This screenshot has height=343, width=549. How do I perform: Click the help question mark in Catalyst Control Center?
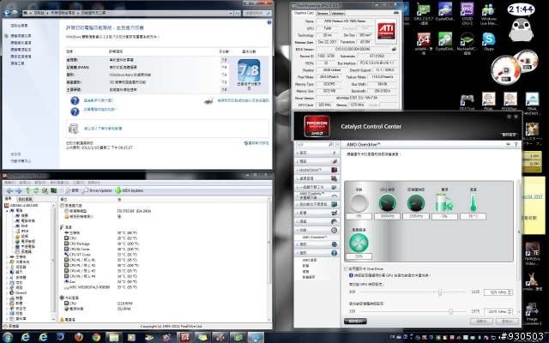click(516, 144)
